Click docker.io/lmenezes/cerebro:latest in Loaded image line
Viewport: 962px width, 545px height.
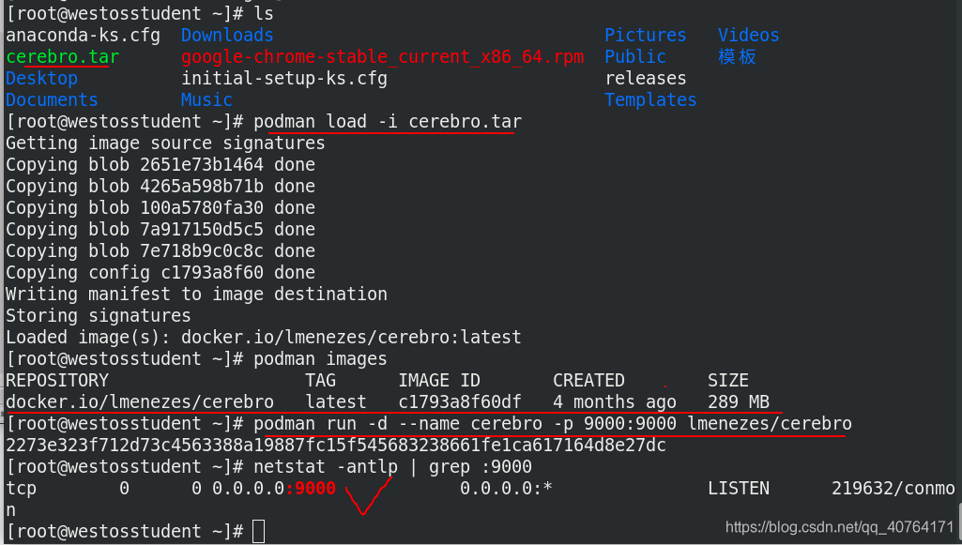click(351, 337)
